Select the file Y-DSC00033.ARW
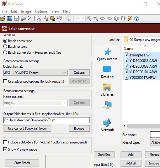Screen dimensions: 160x168 pyautogui.click(x=142, y=61)
